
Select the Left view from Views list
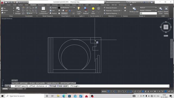point(3,13)
